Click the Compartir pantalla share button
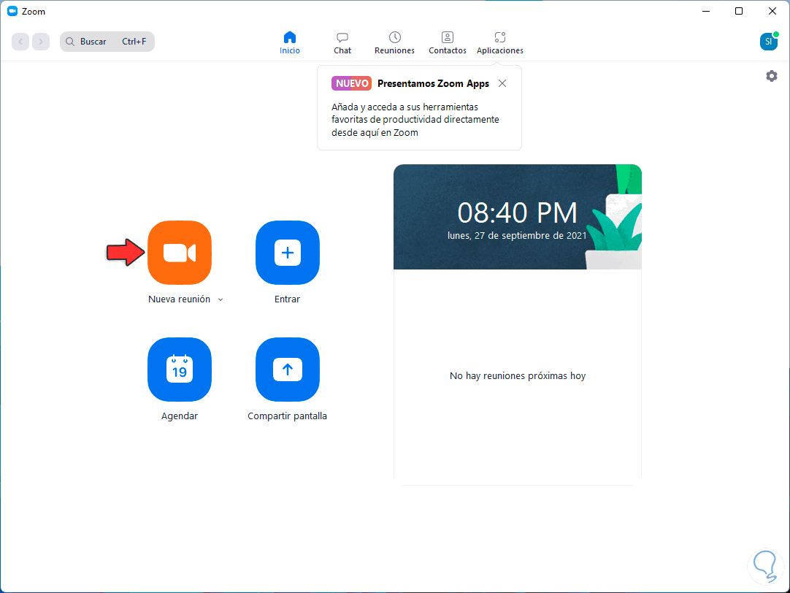 tap(287, 370)
